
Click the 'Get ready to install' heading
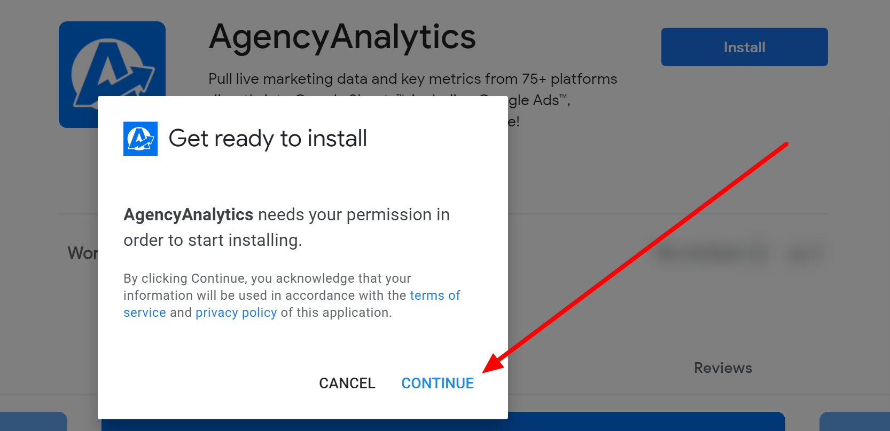tap(268, 139)
